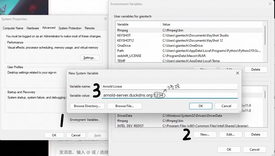Open the System Protection tab

click(x=70, y=28)
